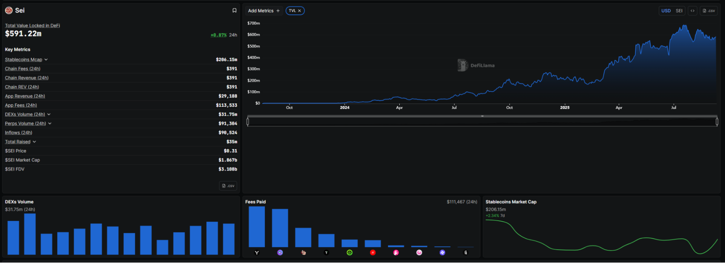Switch chart denomination to USD
725x263 pixels.
[666, 11]
